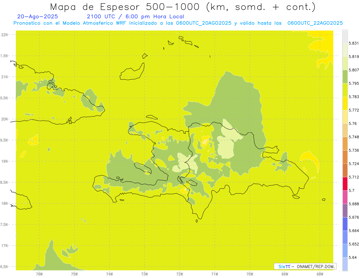The width and height of the screenshot is (359, 278).
Task: Click the 5.772 colorbar value
Action: click(354, 110)
